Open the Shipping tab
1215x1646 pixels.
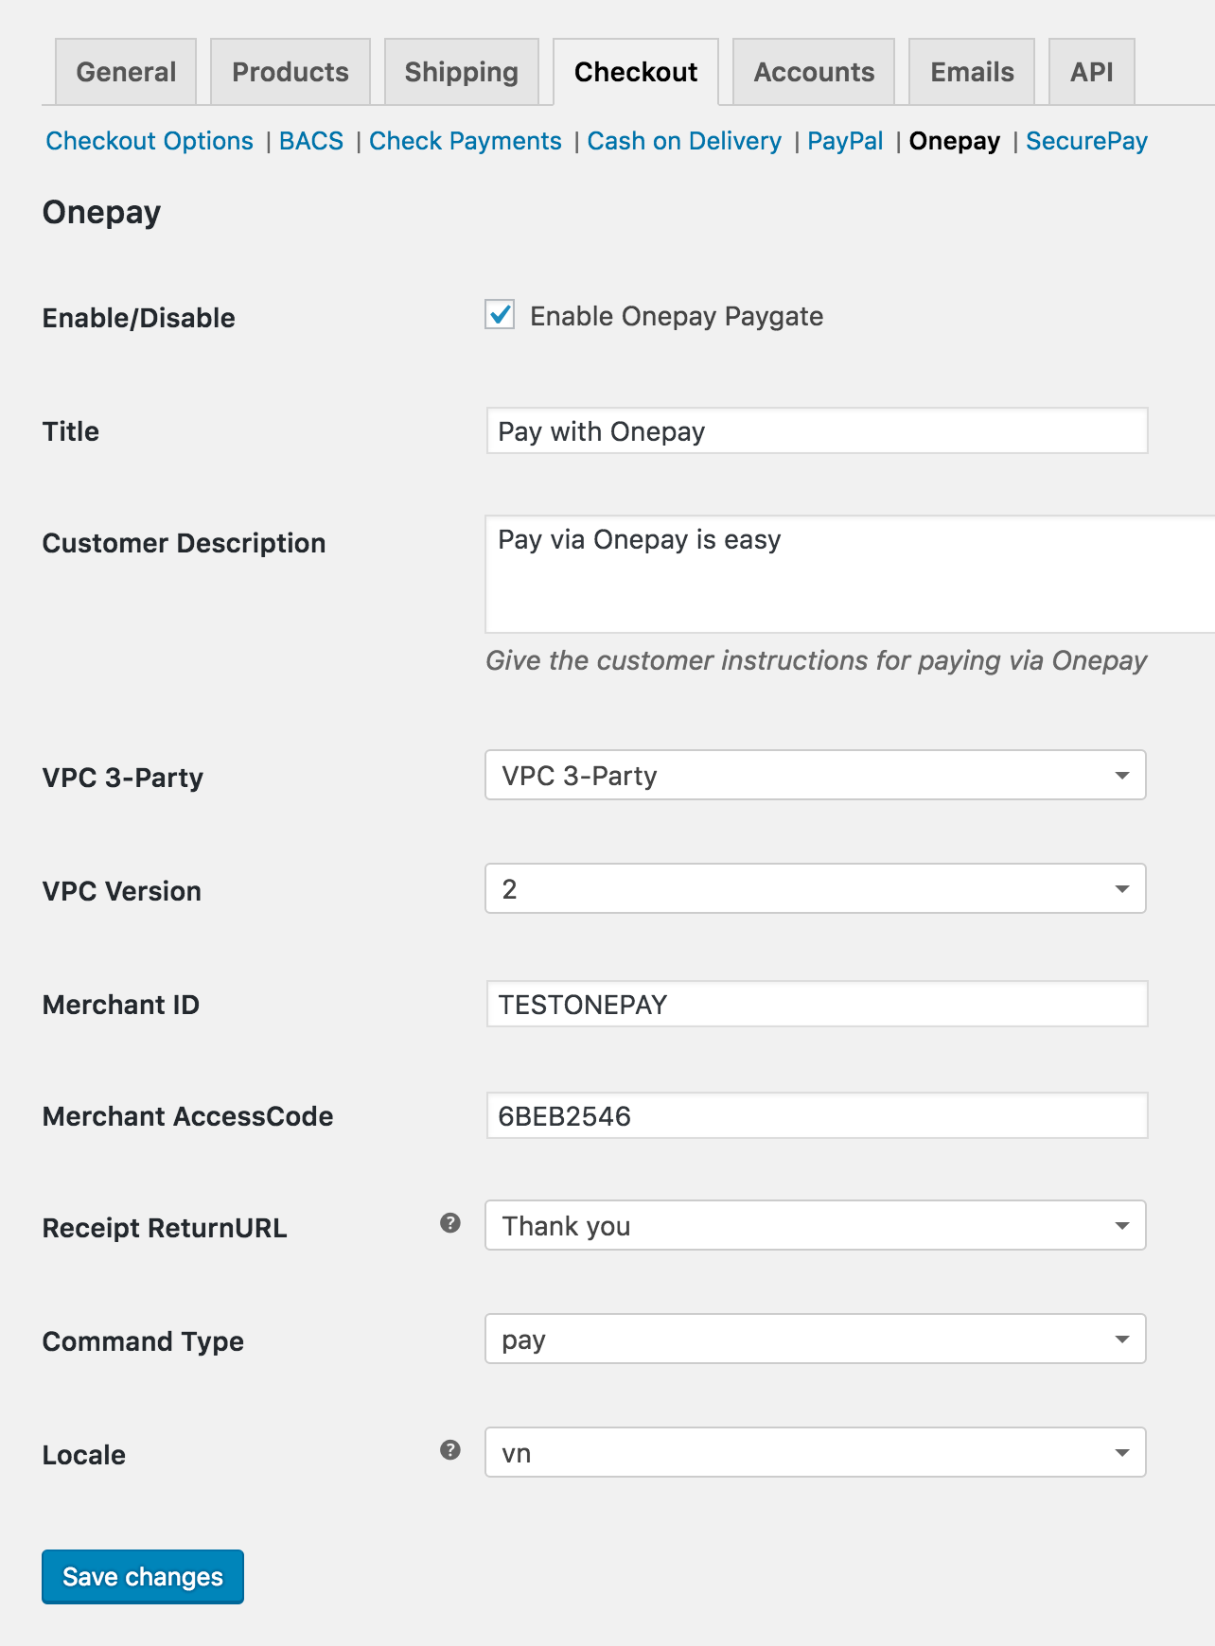(x=462, y=72)
